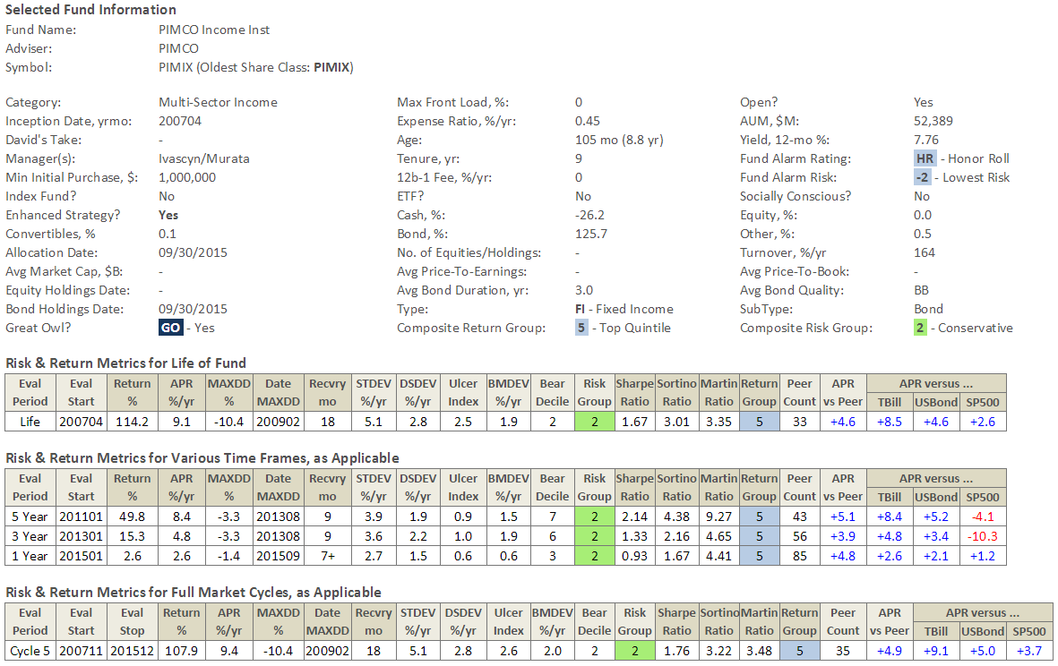The image size is (1058, 666).
Task: Click the -2 Lowest Risk badge
Action: tap(925, 177)
